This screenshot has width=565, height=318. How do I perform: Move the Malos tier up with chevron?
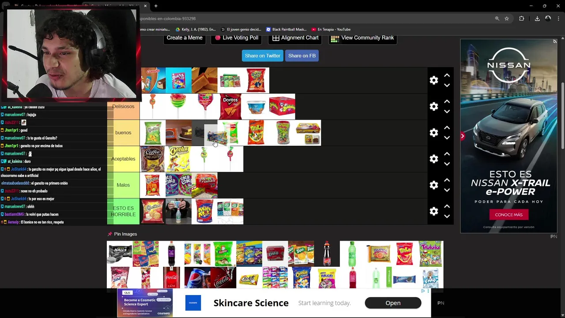[447, 180]
